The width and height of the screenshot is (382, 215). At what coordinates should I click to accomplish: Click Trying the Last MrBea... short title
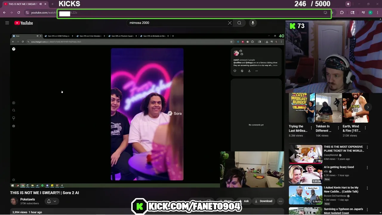coord(298,128)
